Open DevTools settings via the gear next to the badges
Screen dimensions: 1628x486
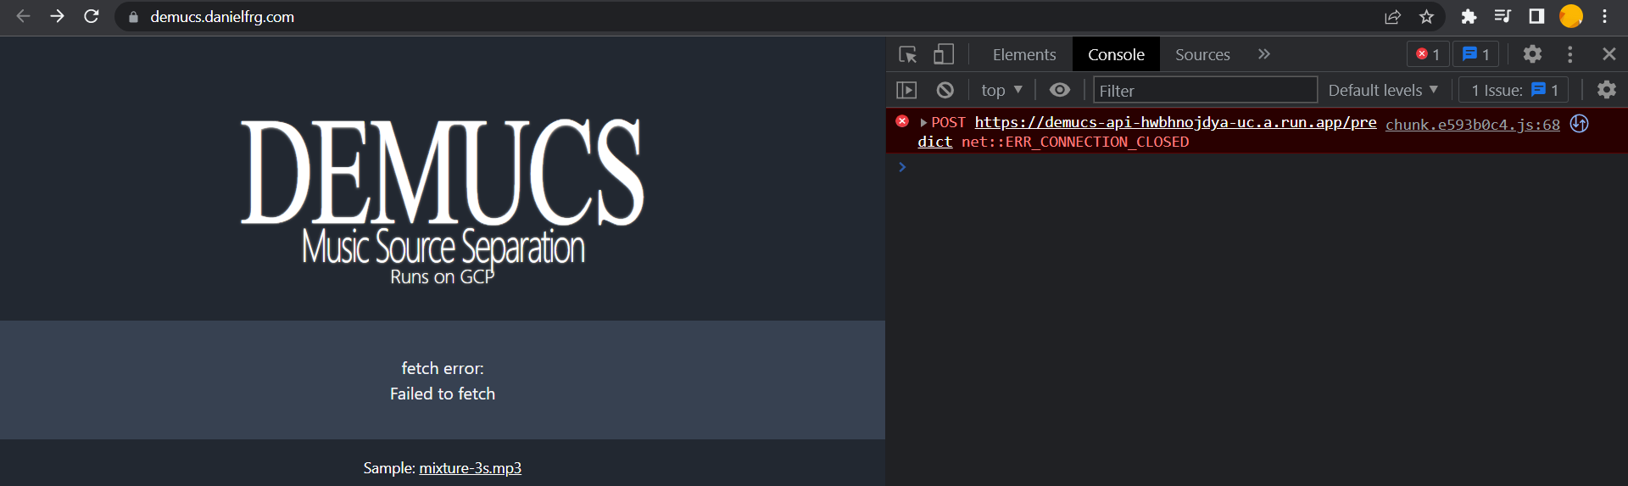point(1532,54)
